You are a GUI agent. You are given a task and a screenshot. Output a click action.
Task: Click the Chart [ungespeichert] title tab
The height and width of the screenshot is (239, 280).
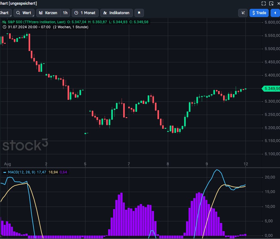point(19,3)
